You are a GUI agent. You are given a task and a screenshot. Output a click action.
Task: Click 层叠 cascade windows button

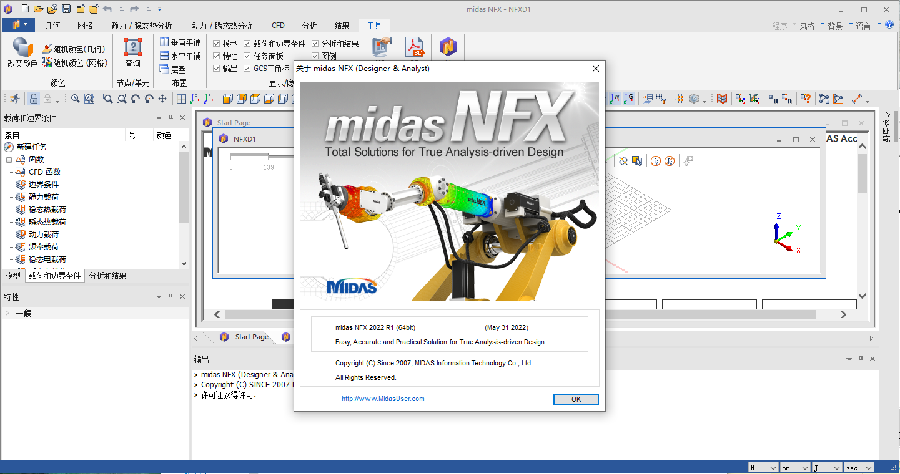173,70
